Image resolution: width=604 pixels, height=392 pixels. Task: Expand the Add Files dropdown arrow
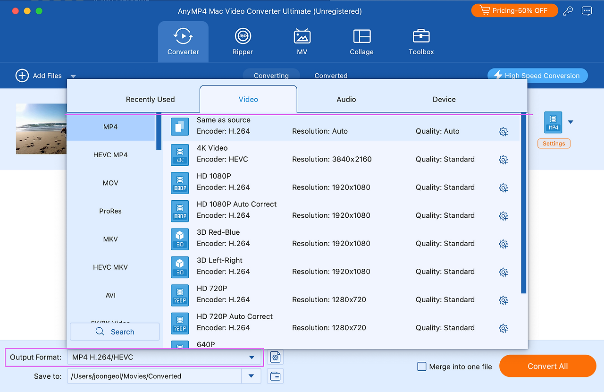[73, 76]
